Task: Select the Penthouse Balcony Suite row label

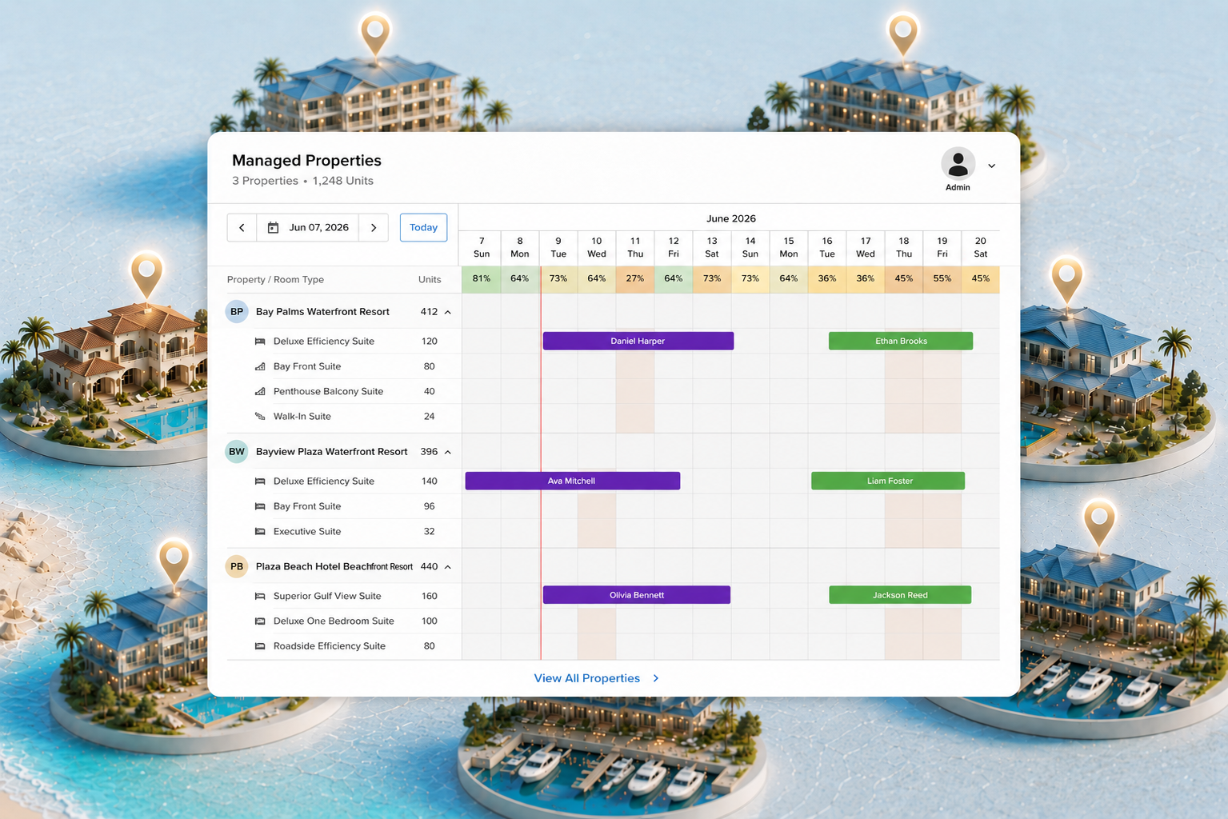Action: point(328,391)
